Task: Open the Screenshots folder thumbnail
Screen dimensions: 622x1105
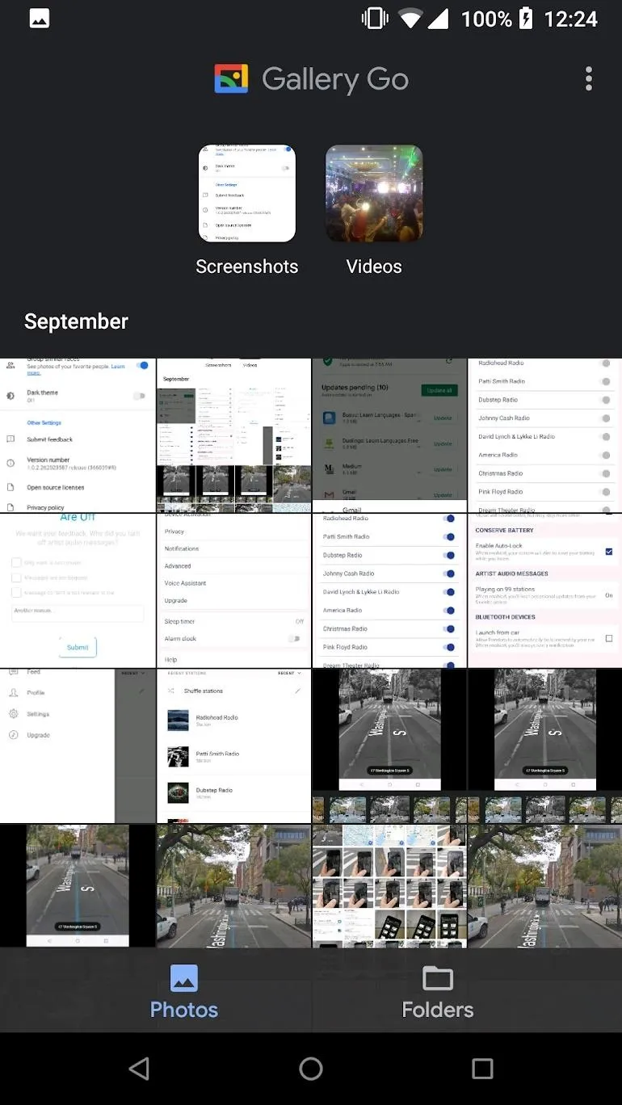Action: click(247, 194)
